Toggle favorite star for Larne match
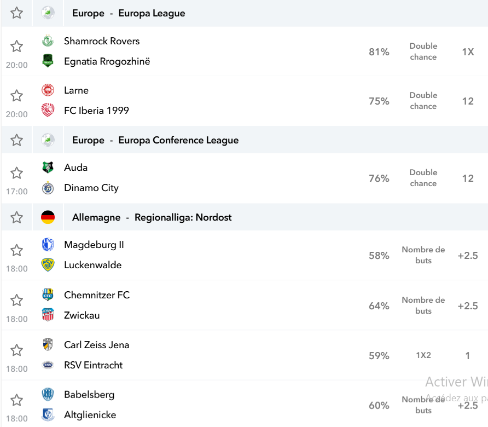488x427 pixels. 16,95
